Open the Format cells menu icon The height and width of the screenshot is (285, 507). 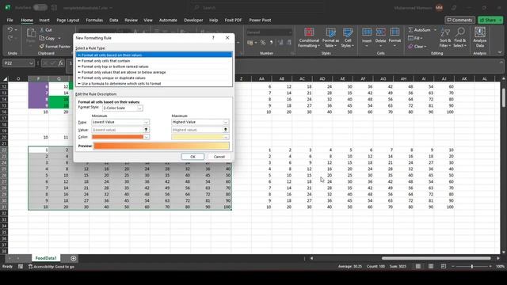[x=395, y=32]
